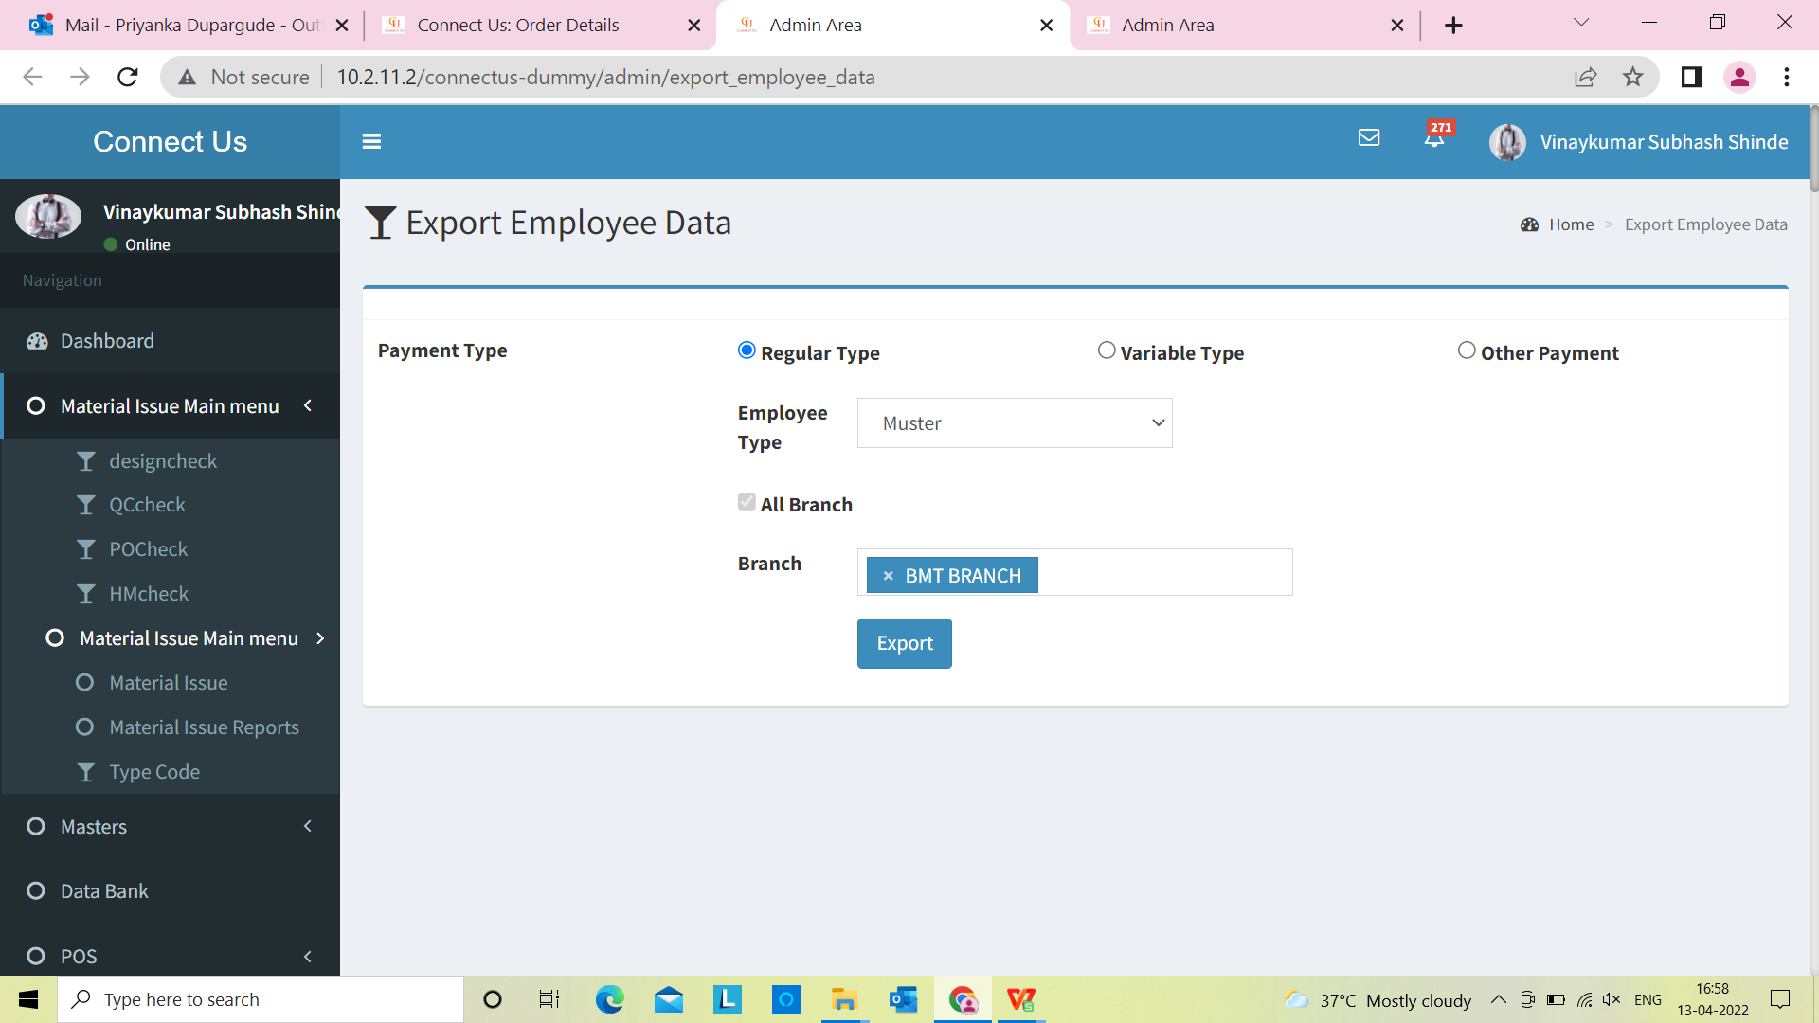Click the breadcrumb Home dashboard icon
Image resolution: width=1819 pixels, height=1023 pixels.
(1529, 225)
